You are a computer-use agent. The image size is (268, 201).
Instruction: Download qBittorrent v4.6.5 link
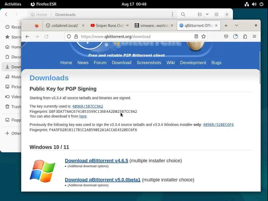tap(96, 161)
